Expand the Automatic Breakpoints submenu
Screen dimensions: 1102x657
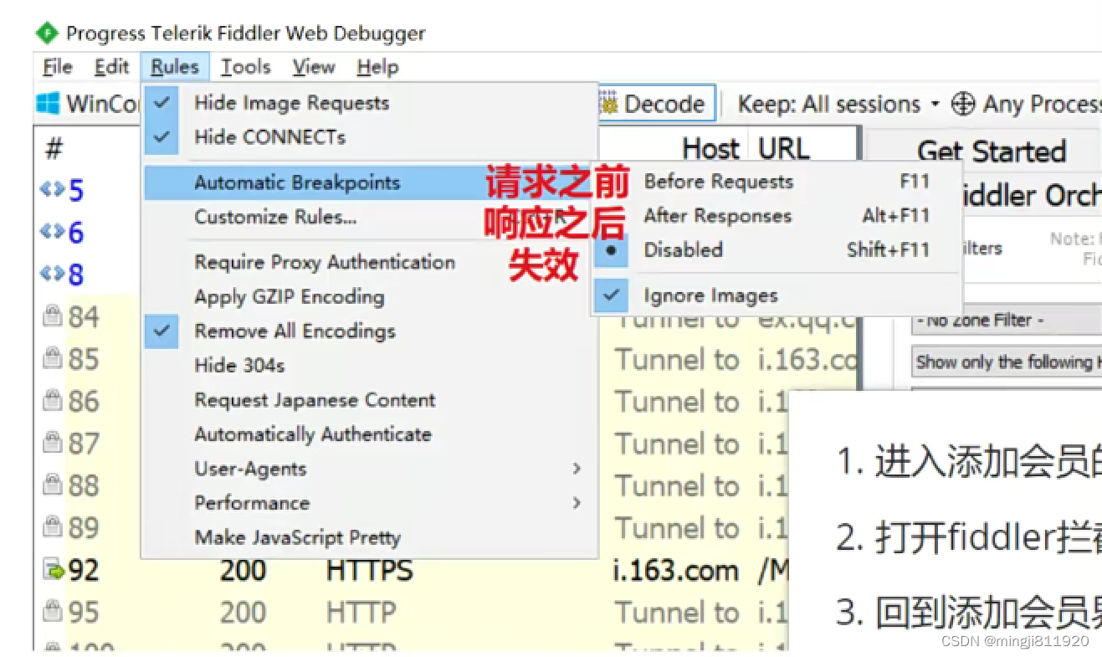point(369,182)
